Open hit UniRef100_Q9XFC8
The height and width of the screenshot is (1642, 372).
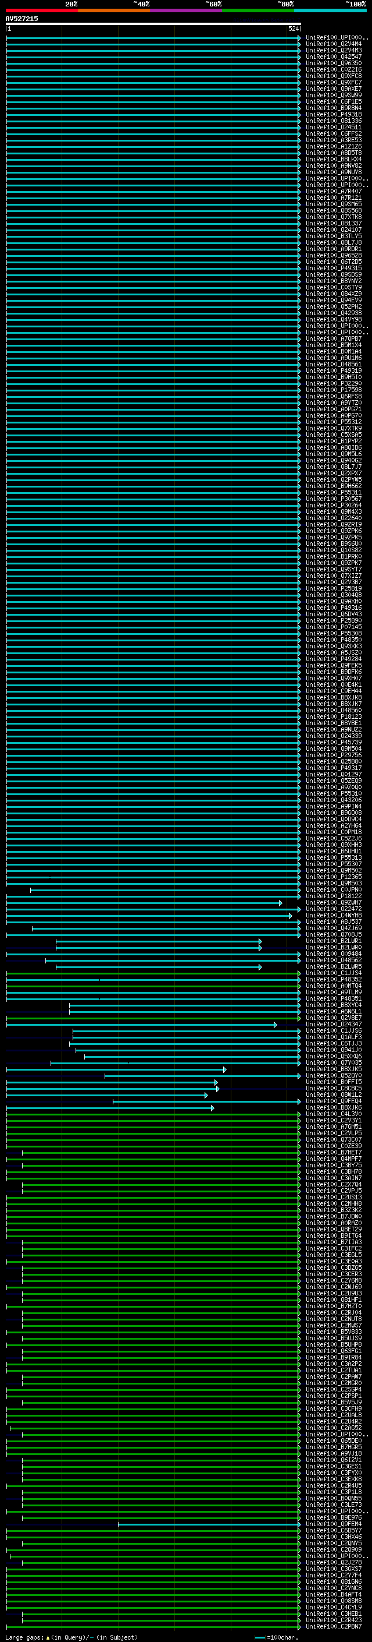coord(334,76)
